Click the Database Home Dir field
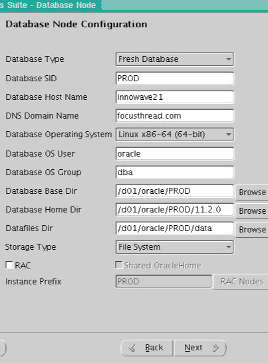 coord(175,210)
